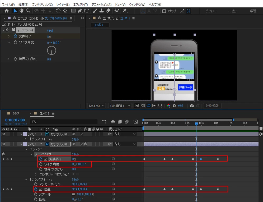Image resolution: width=263 pixels, height=202 pixels.
Task: Select the Rectangle shape tool
Action: [73, 11]
